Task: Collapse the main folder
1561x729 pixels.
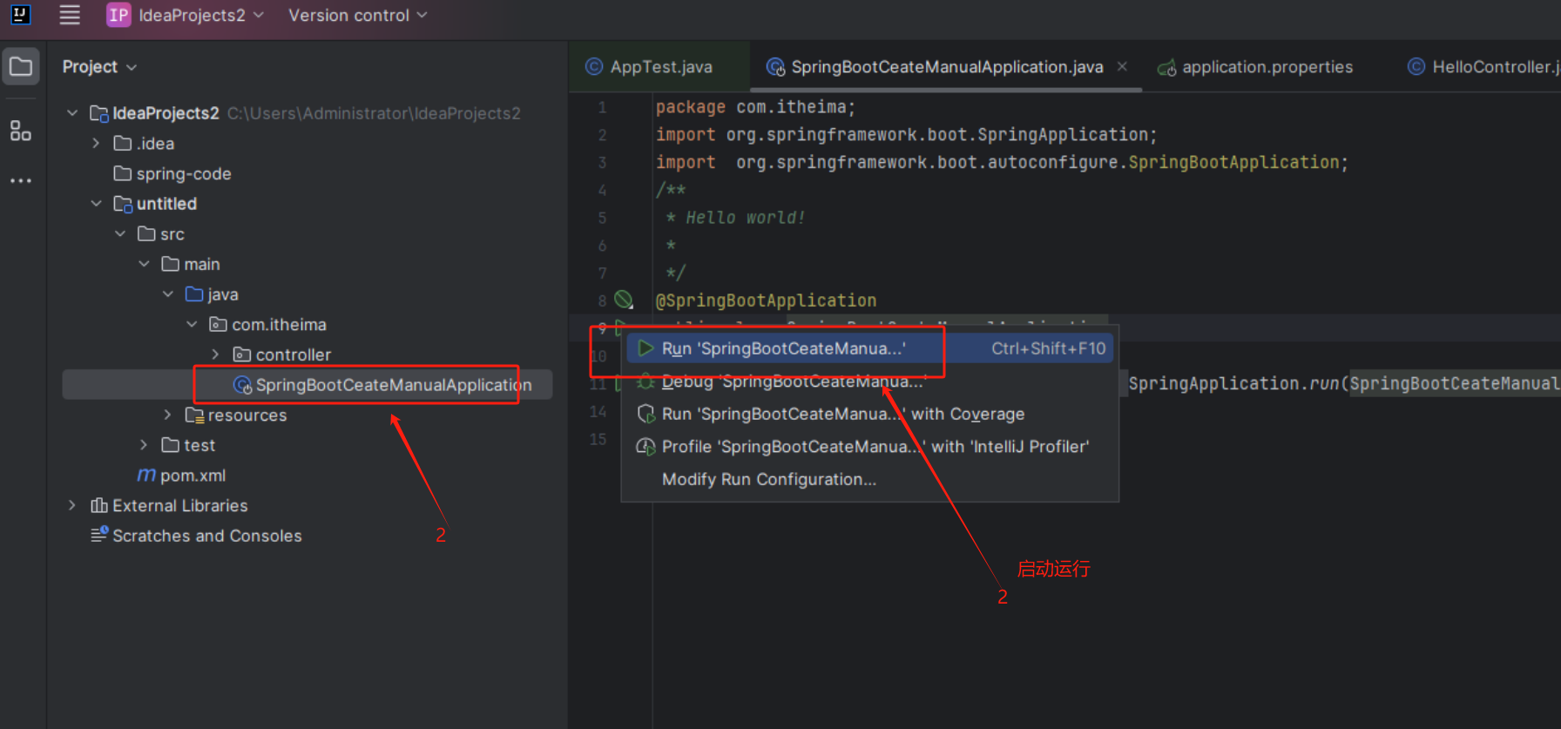Action: pyautogui.click(x=145, y=264)
